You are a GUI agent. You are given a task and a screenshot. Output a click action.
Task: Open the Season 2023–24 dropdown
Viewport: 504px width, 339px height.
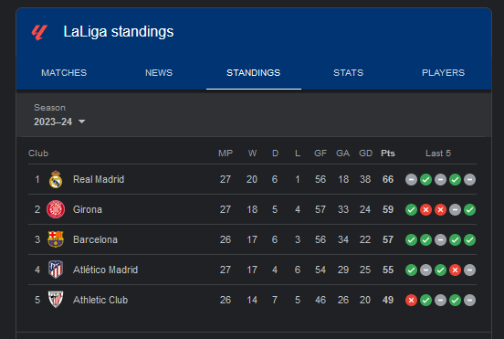59,122
